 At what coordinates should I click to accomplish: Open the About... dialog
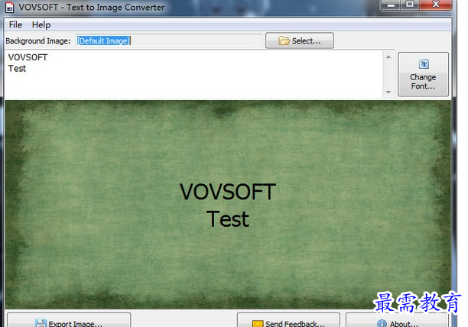397,320
